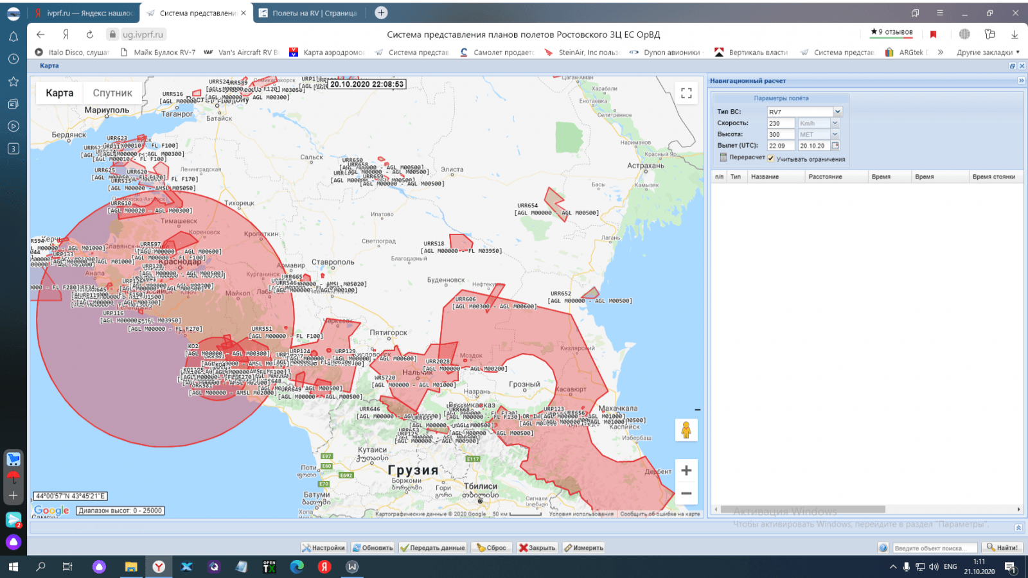Open the Тип ВС aircraft type dropdown
The height and width of the screenshot is (578, 1028).
point(837,110)
